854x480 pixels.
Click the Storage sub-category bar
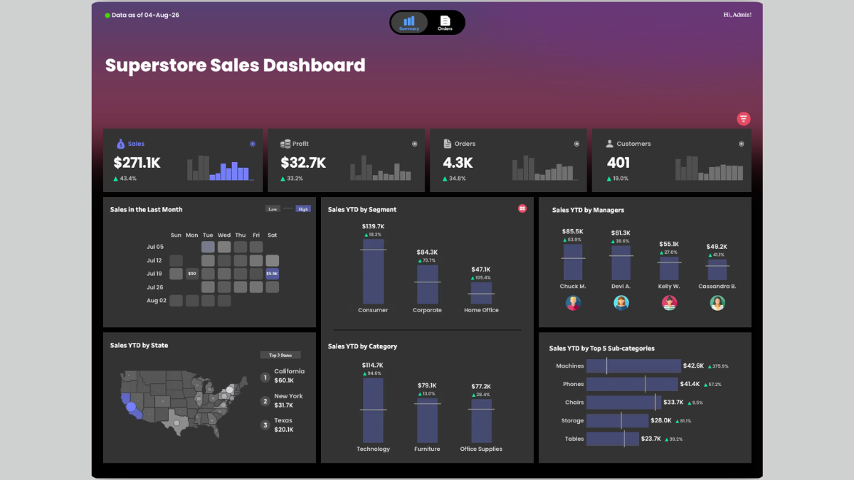pos(617,421)
